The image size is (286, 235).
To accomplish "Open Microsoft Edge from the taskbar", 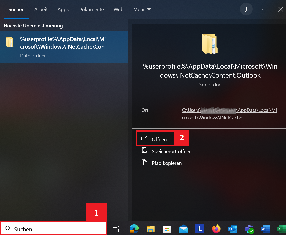I will [134, 229].
